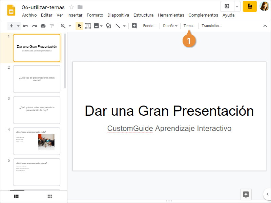Screen dimensions: 271x203
Task: Open the Insertar menu
Action: [75, 15]
